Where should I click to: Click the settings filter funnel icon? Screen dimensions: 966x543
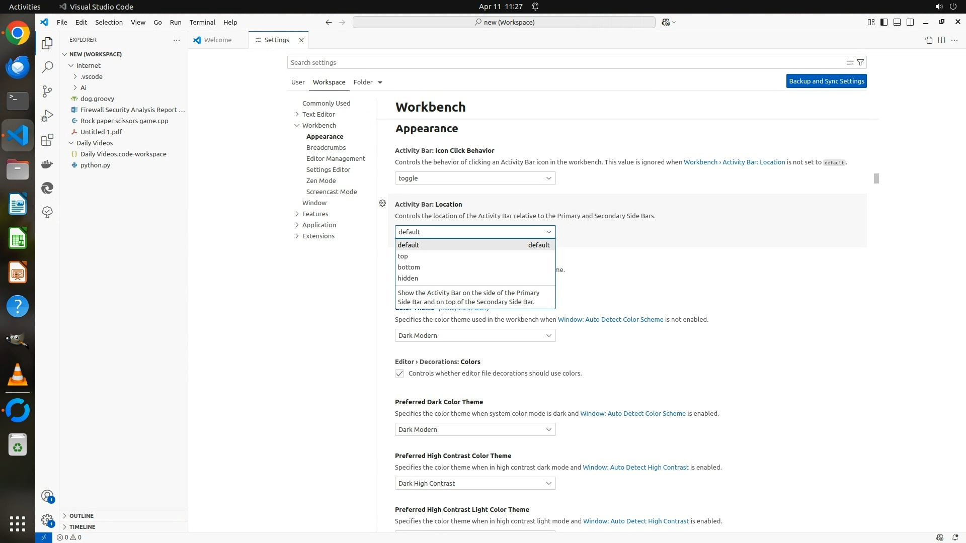pyautogui.click(x=860, y=62)
